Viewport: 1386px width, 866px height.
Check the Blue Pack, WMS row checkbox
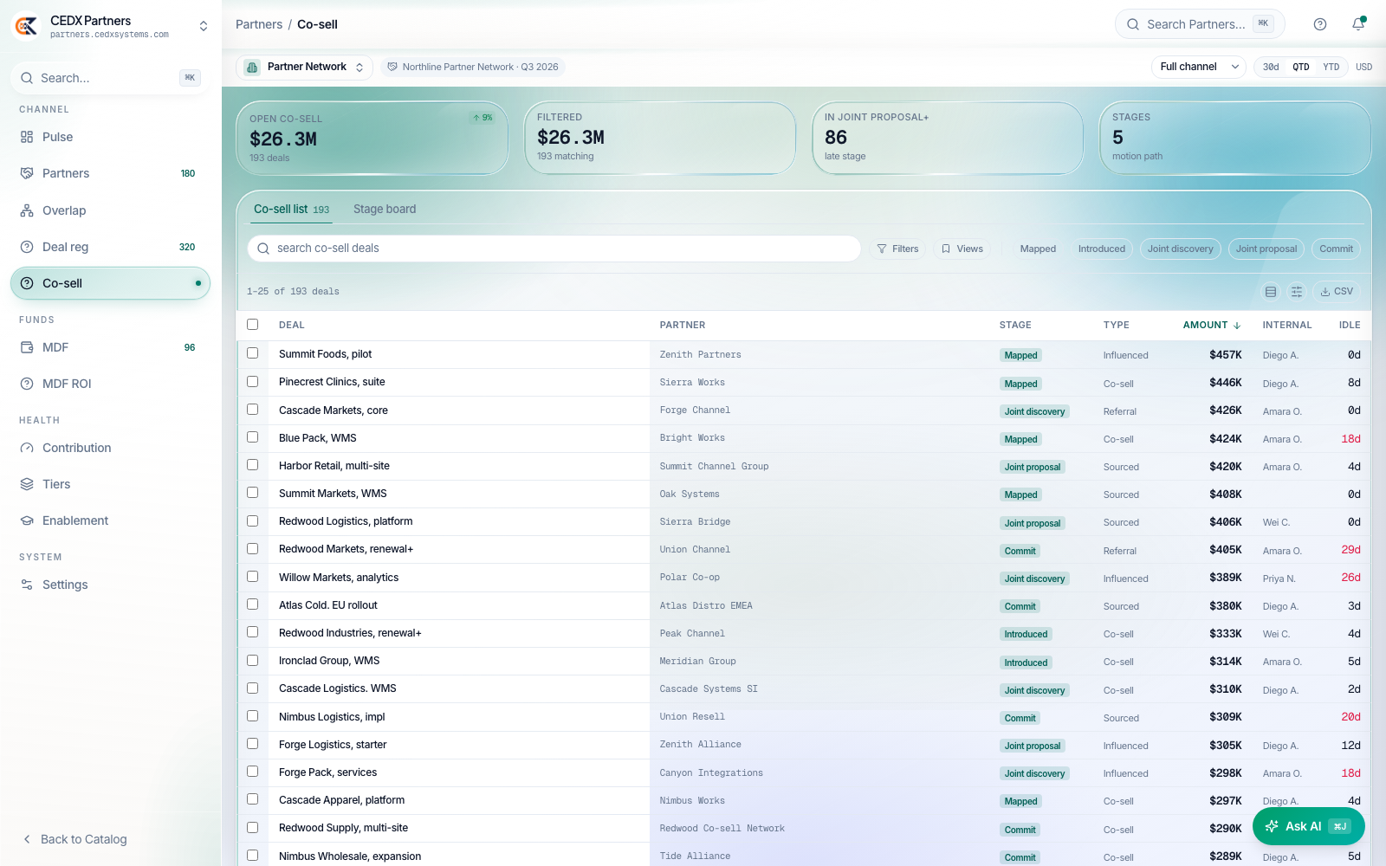point(253,437)
